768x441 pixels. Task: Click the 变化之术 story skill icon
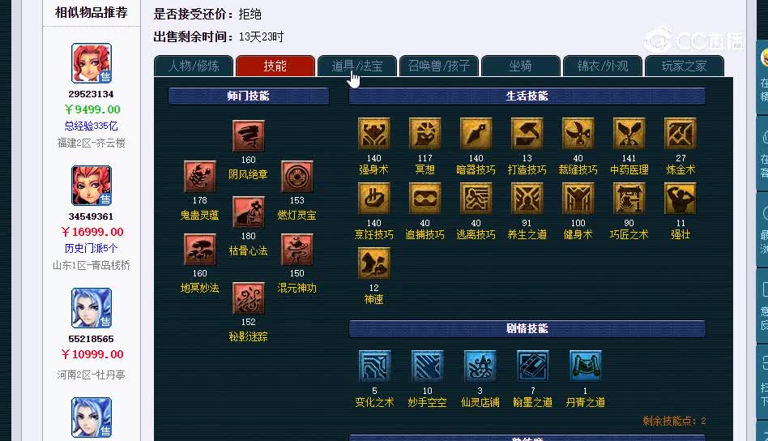coord(374,366)
